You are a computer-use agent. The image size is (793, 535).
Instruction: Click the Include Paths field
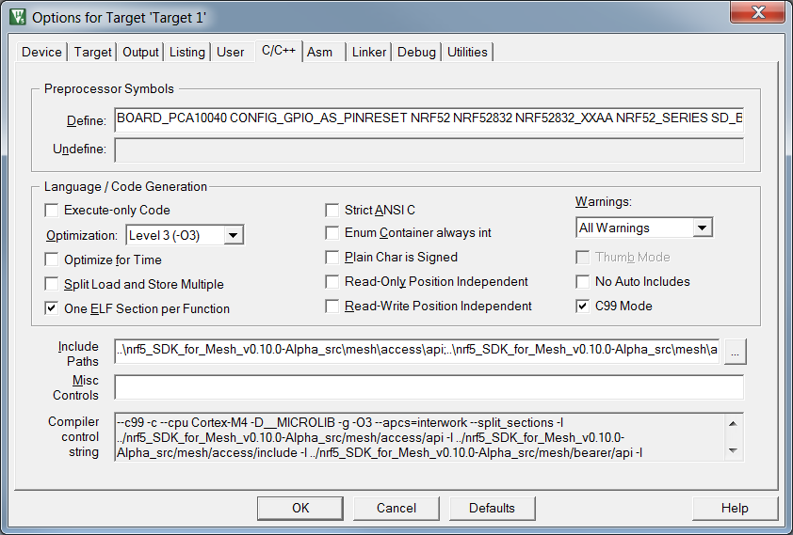pos(416,351)
